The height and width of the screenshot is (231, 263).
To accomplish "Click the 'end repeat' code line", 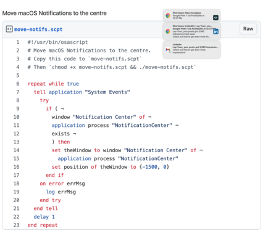I will 43,225.
